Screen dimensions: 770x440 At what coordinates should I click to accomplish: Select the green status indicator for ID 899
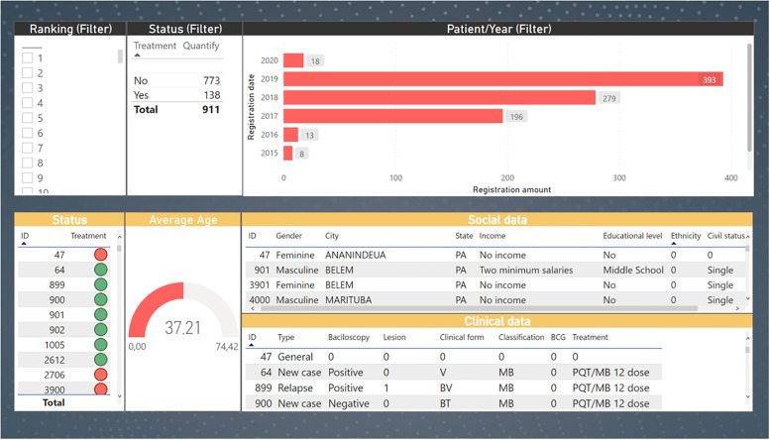pos(100,285)
